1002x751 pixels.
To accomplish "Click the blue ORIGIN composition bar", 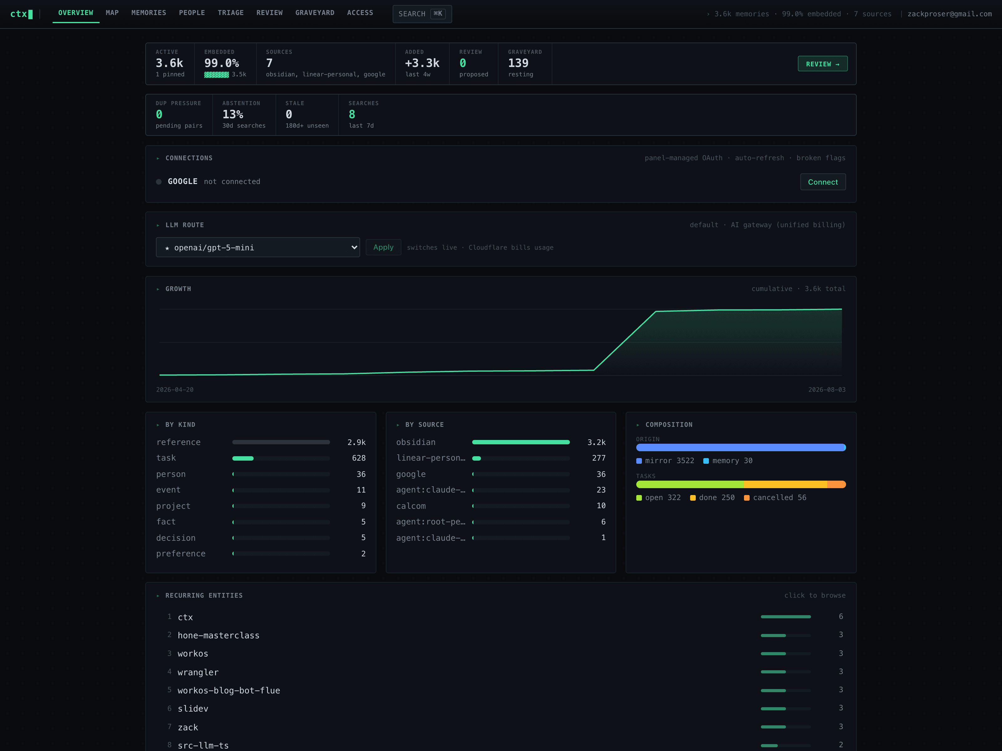I will 741,448.
